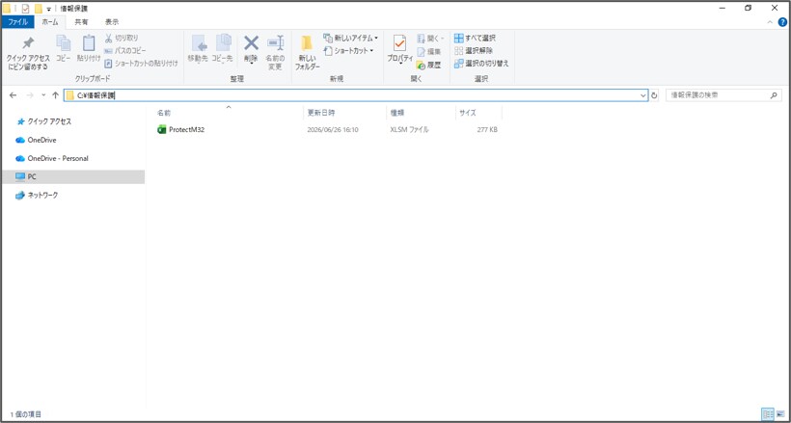Viewport: 791px width, 423px height.
Task: Open the Quick Access Toolbar customize dropdown
Action: click(x=48, y=9)
